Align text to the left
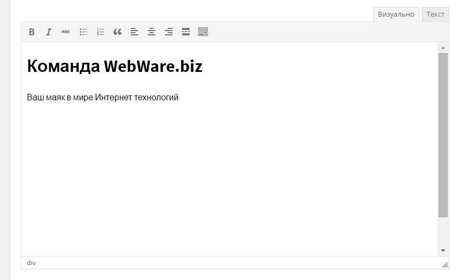 [x=134, y=32]
